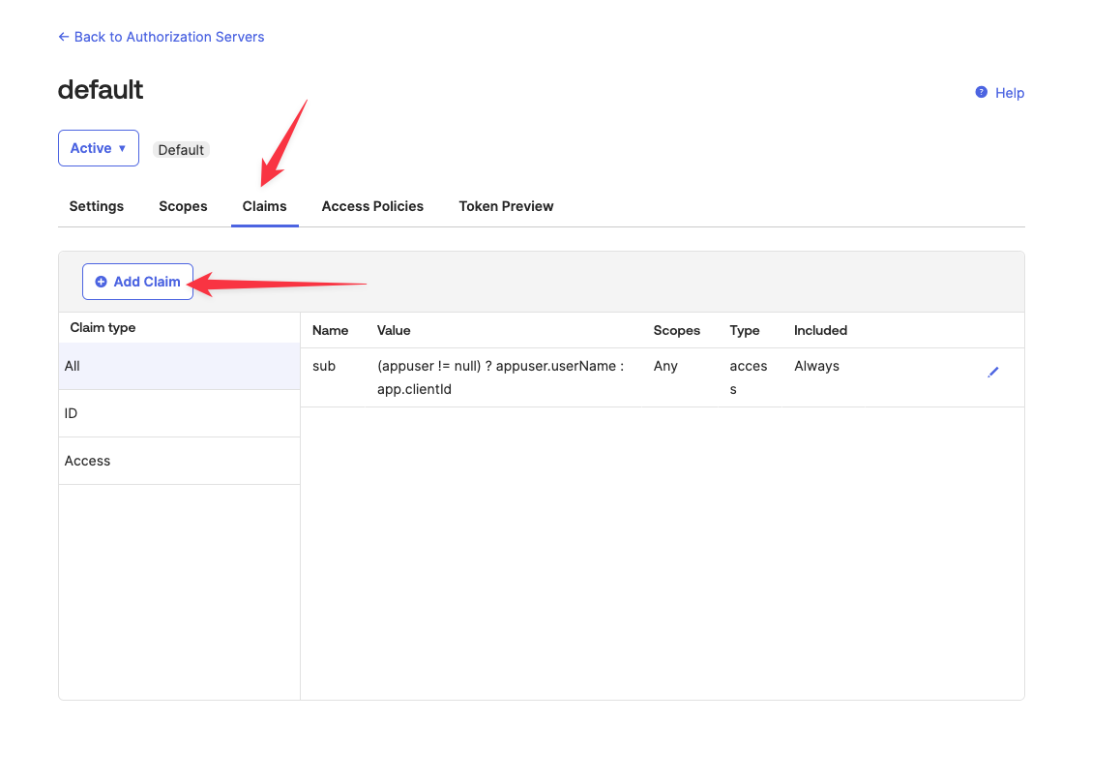Open the Active status dropdown
The height and width of the screenshot is (782, 1120).
click(x=99, y=148)
